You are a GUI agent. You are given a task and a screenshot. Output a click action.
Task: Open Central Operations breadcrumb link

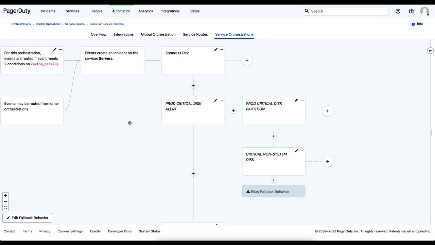(x=48, y=24)
